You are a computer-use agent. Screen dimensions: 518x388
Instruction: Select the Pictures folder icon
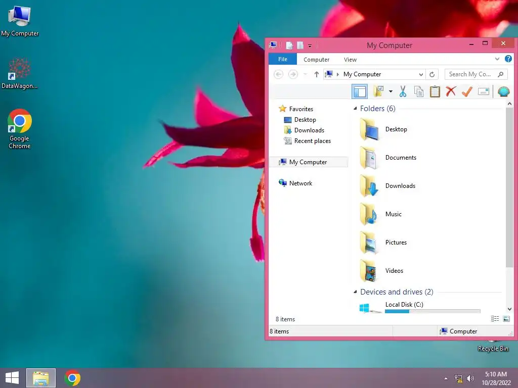tap(369, 243)
